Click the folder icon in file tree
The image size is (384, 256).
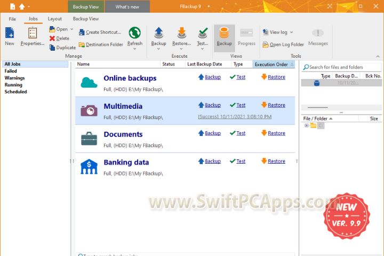coord(313,125)
